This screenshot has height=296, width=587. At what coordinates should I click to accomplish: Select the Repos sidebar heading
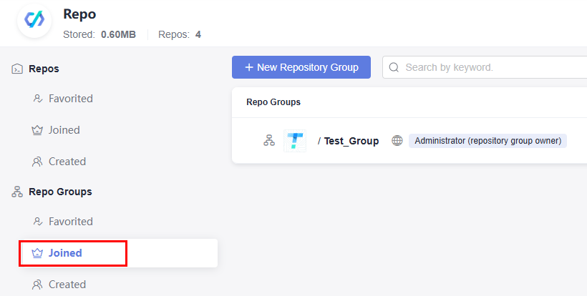(44, 69)
